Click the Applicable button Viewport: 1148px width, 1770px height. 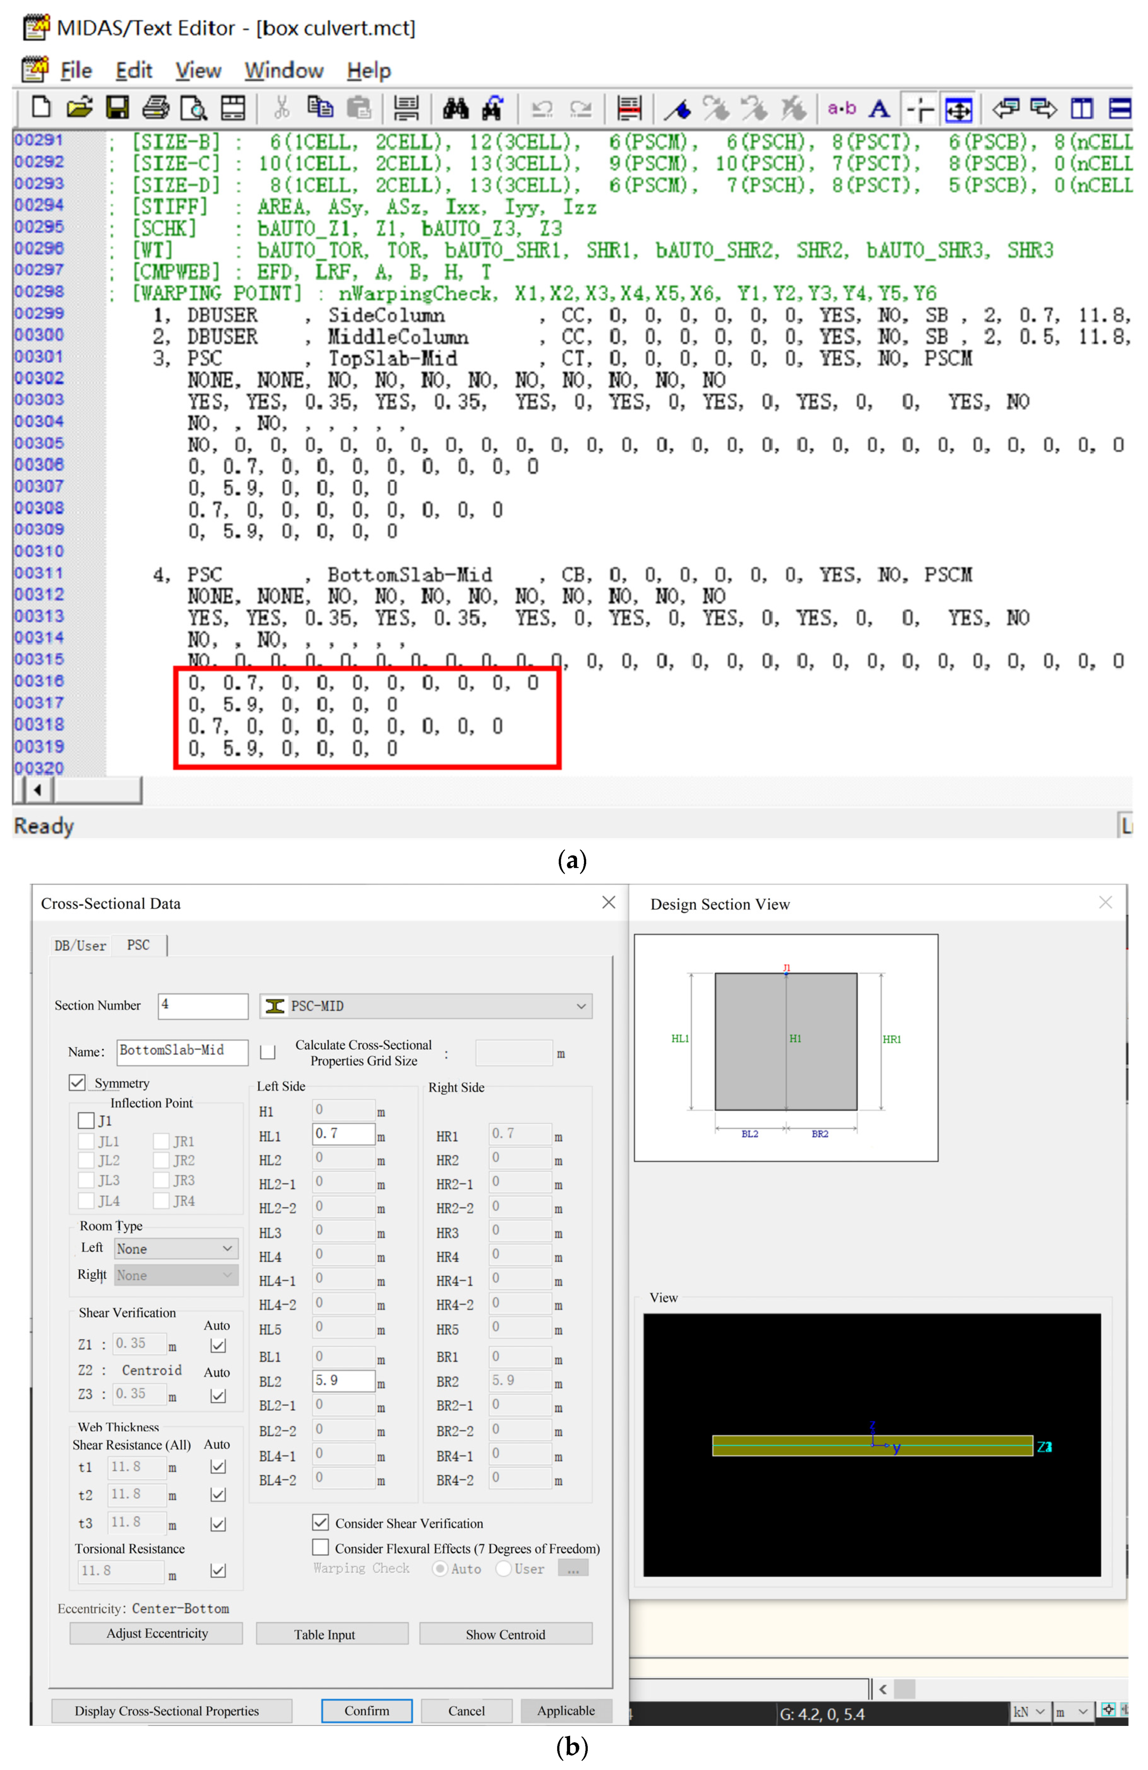pyautogui.click(x=566, y=1710)
